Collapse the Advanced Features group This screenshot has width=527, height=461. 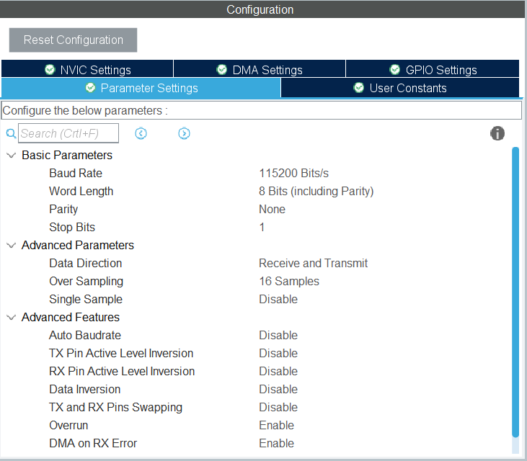point(11,317)
